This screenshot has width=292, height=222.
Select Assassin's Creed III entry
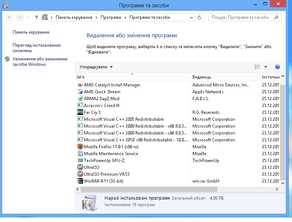pyautogui.click(x=178, y=106)
